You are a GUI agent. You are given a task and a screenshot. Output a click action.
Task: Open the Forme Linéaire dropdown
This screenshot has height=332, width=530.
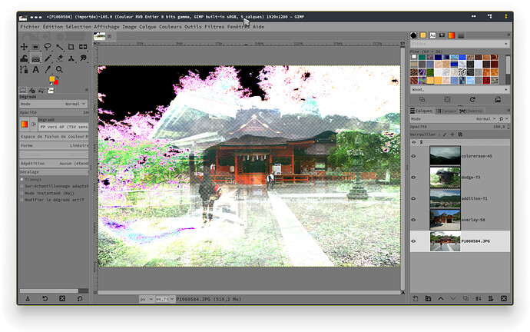(x=54, y=145)
